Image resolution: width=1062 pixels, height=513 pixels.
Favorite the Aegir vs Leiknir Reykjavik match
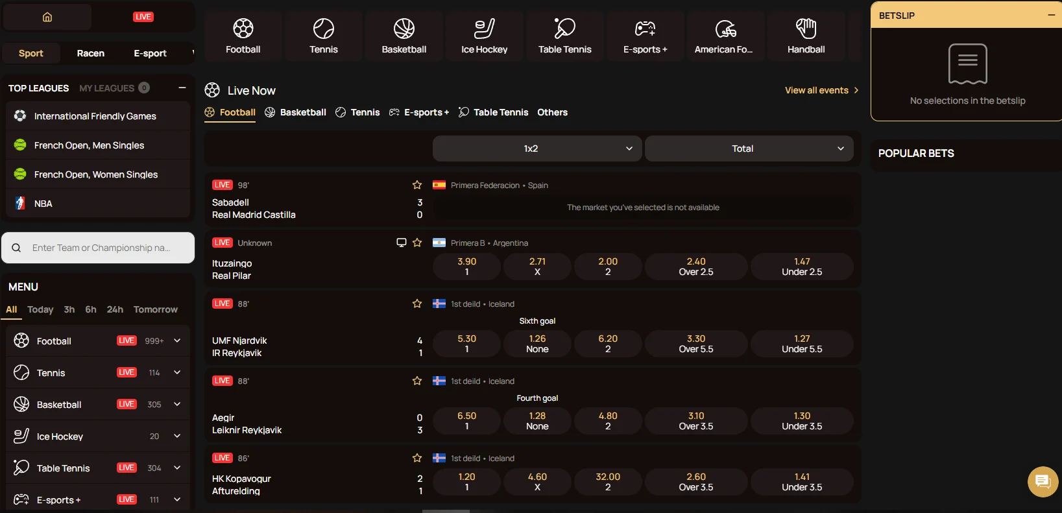pyautogui.click(x=417, y=381)
